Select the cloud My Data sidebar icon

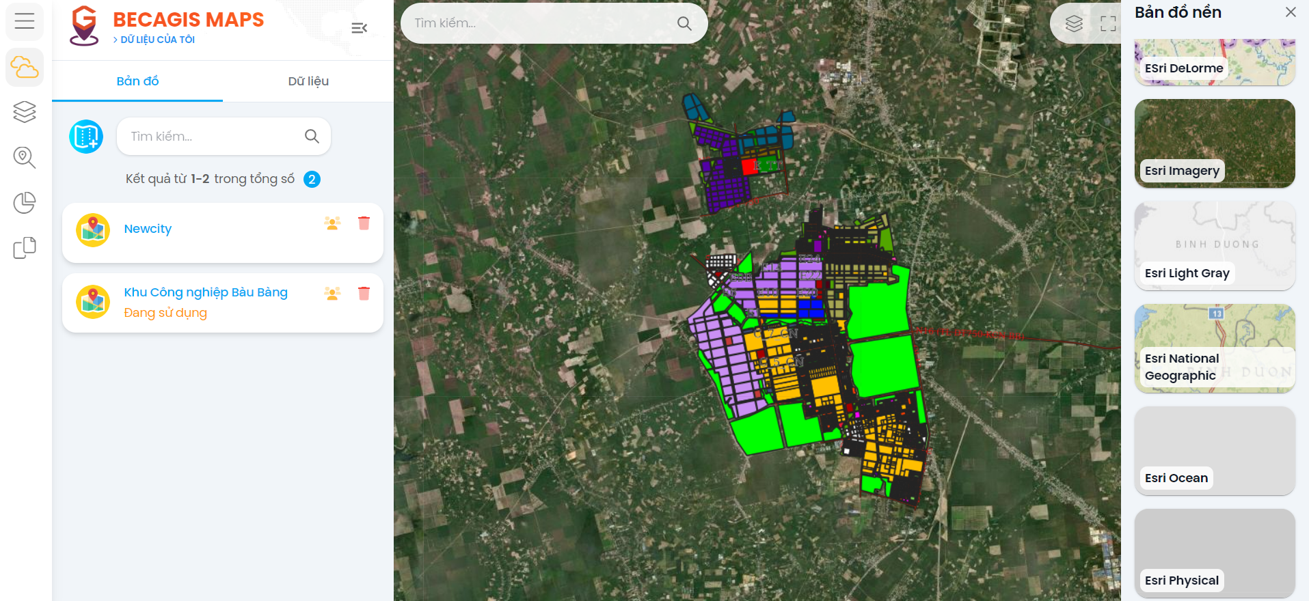point(25,68)
